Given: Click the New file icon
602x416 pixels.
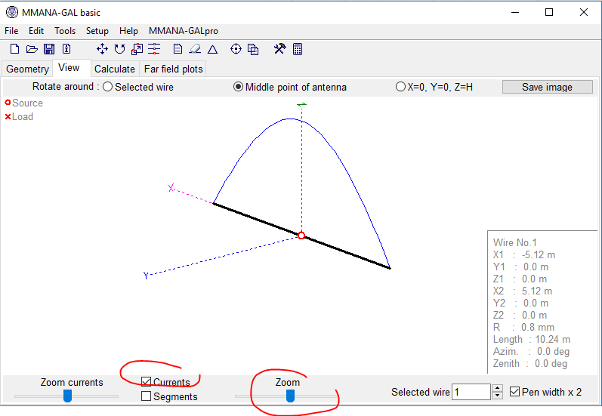Looking at the screenshot, I should click(x=14, y=49).
